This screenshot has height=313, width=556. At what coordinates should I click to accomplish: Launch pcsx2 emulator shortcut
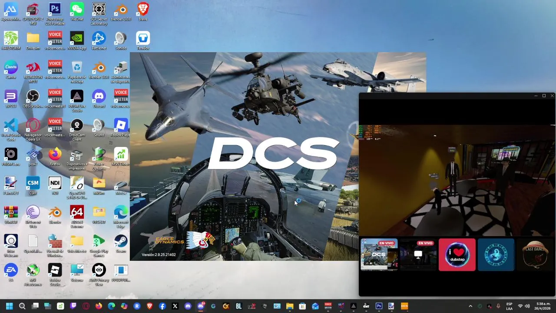click(x=33, y=156)
